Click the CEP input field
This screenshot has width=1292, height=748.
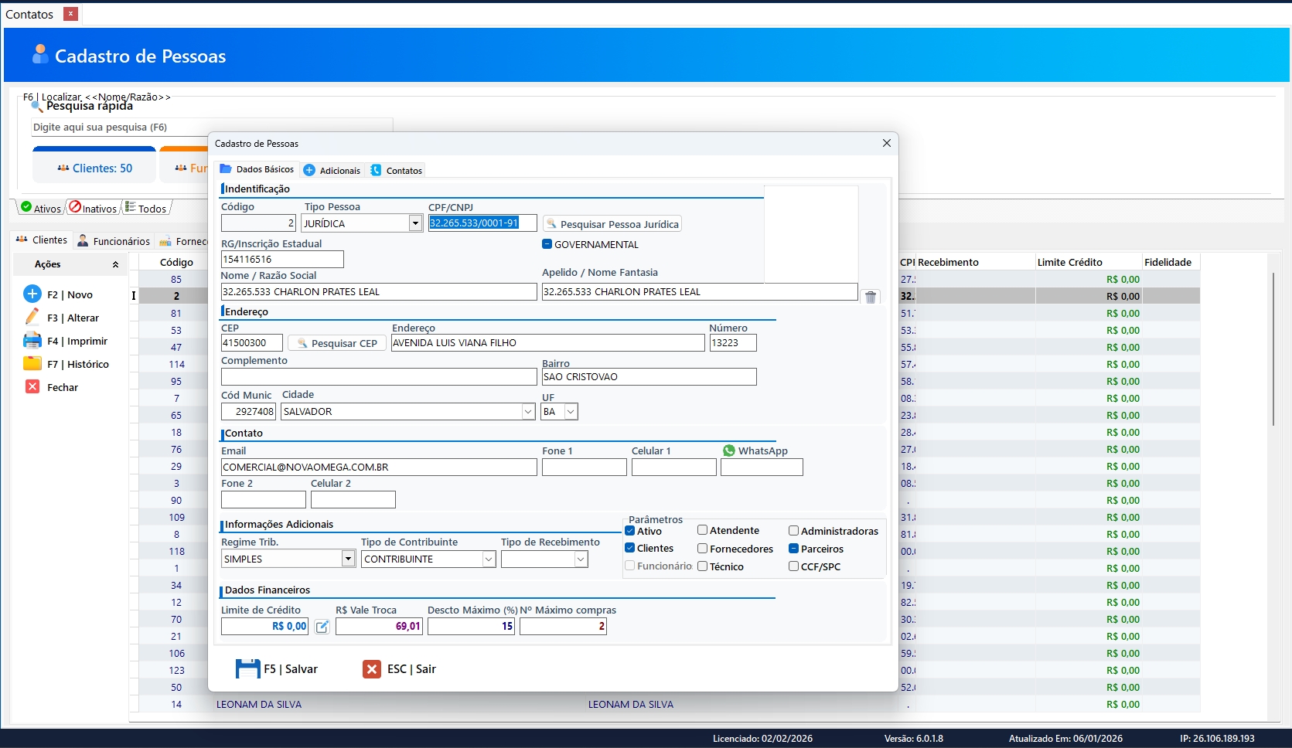pyautogui.click(x=252, y=343)
